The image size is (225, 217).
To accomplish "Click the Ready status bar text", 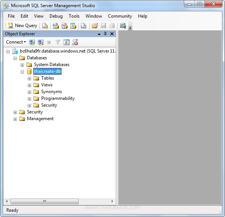I will pyautogui.click(x=12, y=210).
